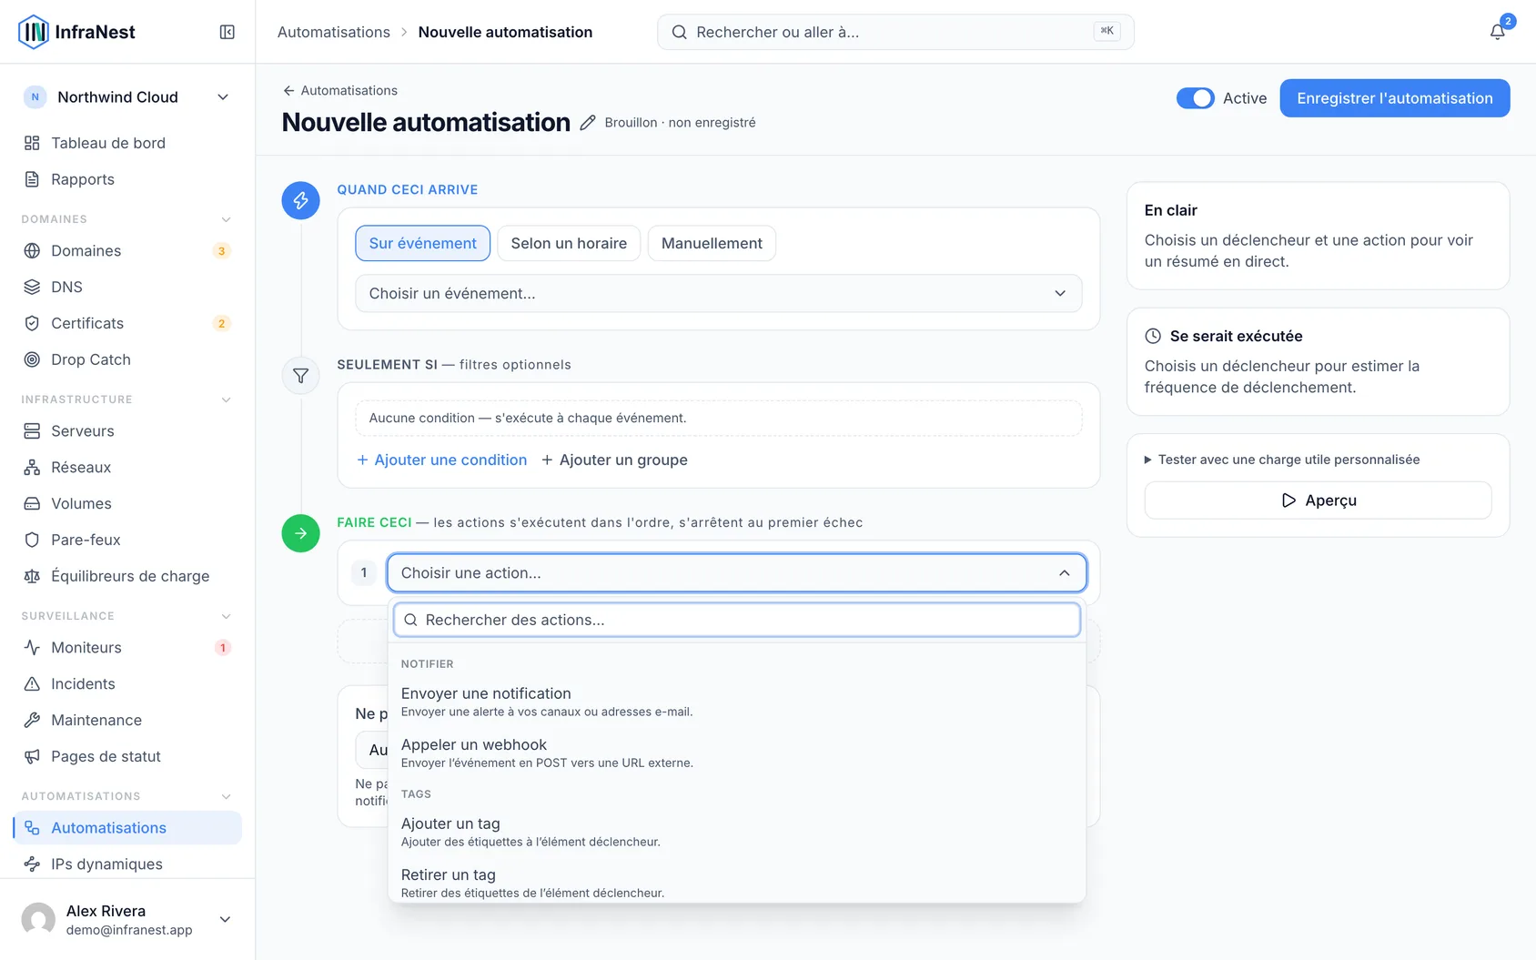Click the pencil icon to rename automation
1536x960 pixels.
[588, 123]
